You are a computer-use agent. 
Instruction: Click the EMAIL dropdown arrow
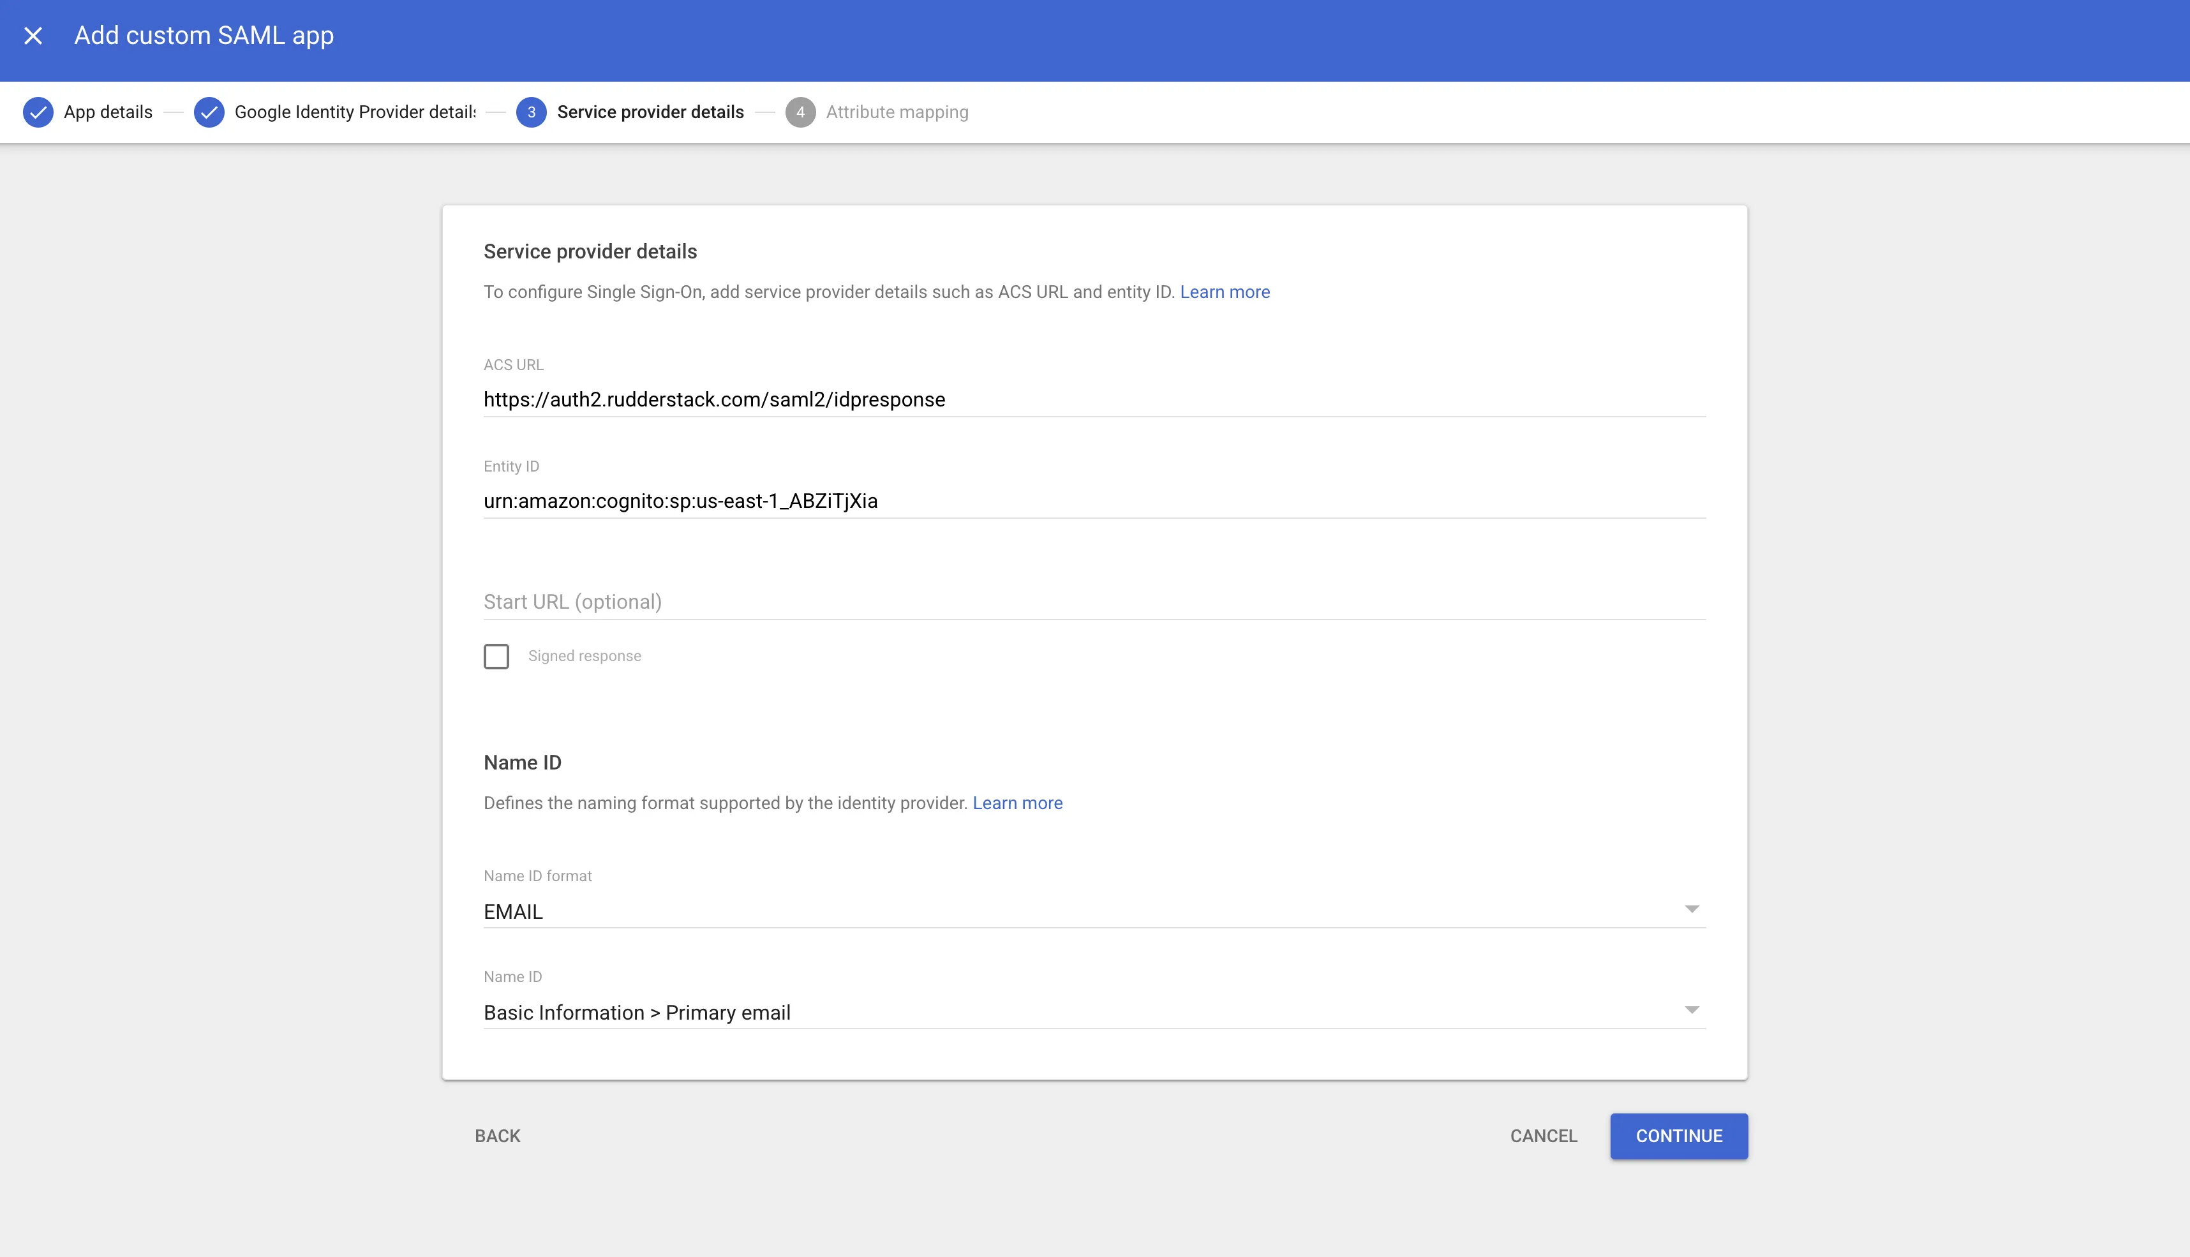[x=1691, y=909]
